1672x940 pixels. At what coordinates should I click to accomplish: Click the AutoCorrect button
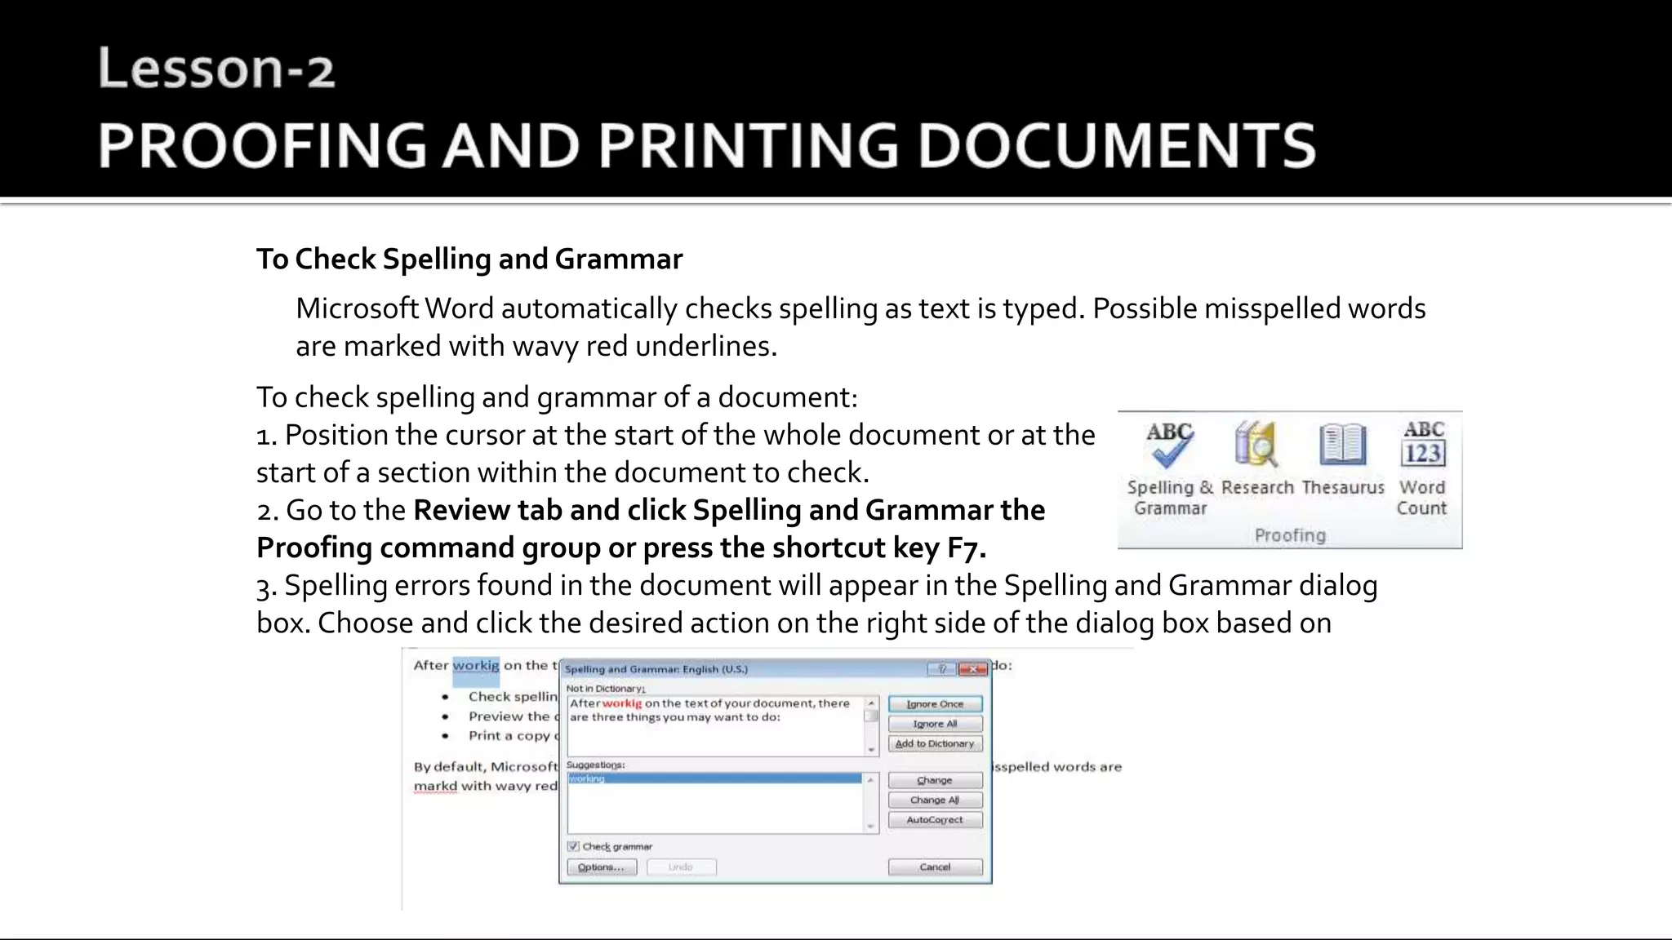click(935, 820)
